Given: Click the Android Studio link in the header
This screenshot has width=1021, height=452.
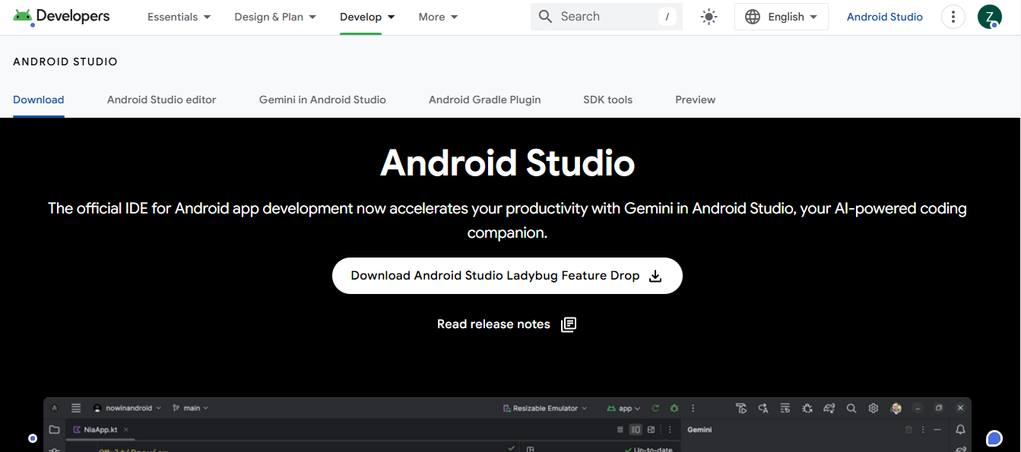Looking at the screenshot, I should (885, 17).
